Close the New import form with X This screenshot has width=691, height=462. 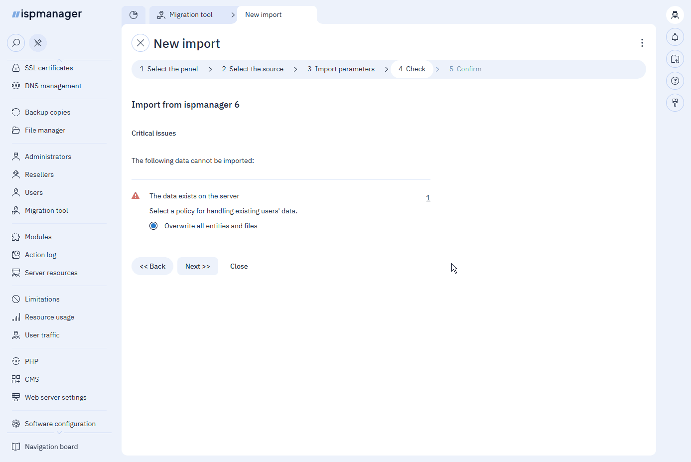[x=140, y=43]
